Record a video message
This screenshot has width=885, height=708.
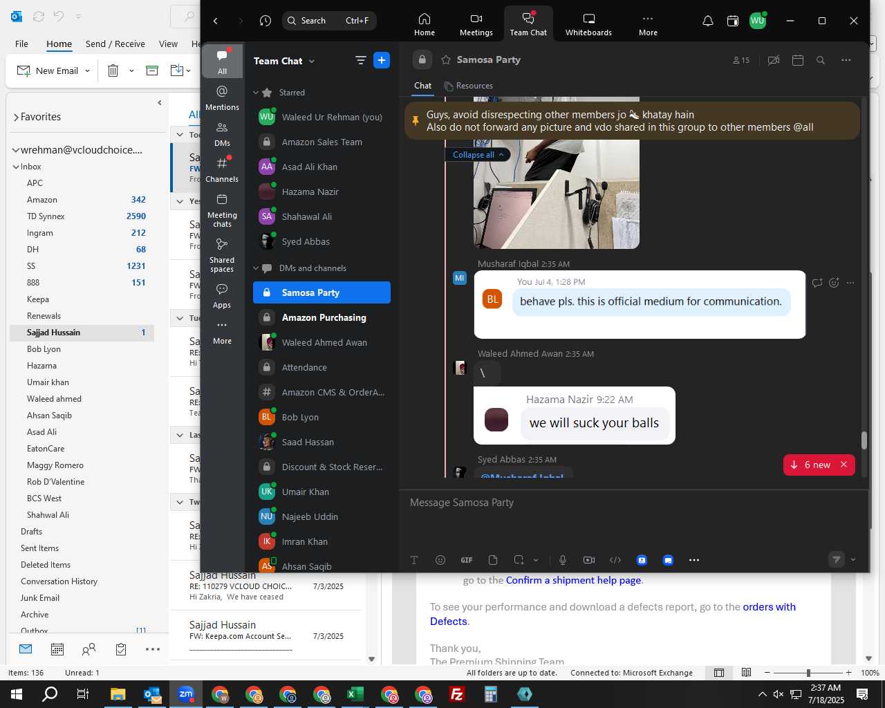[589, 560]
